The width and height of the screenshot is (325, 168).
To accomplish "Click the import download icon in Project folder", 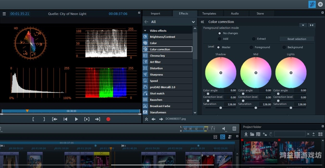I will [x=246, y=134].
